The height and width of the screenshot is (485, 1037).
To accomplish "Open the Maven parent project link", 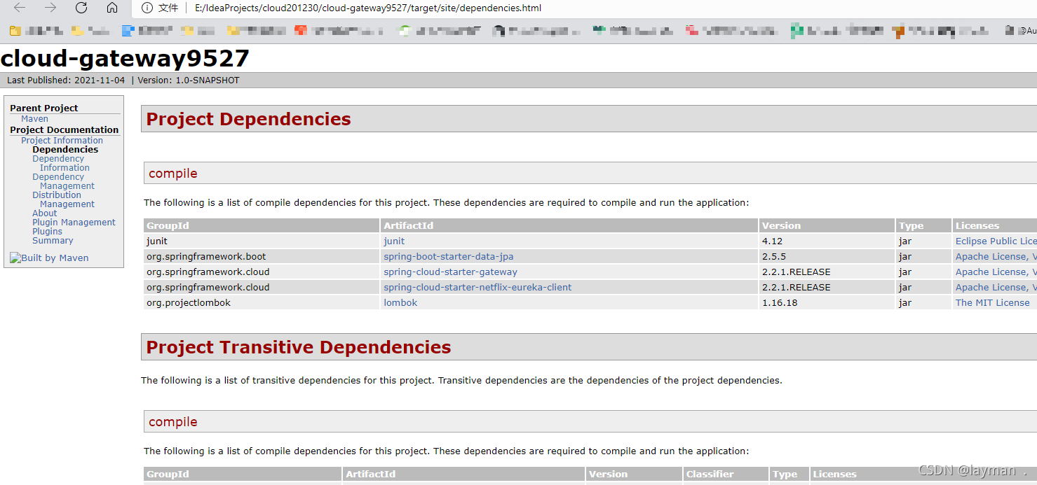I will tap(34, 119).
